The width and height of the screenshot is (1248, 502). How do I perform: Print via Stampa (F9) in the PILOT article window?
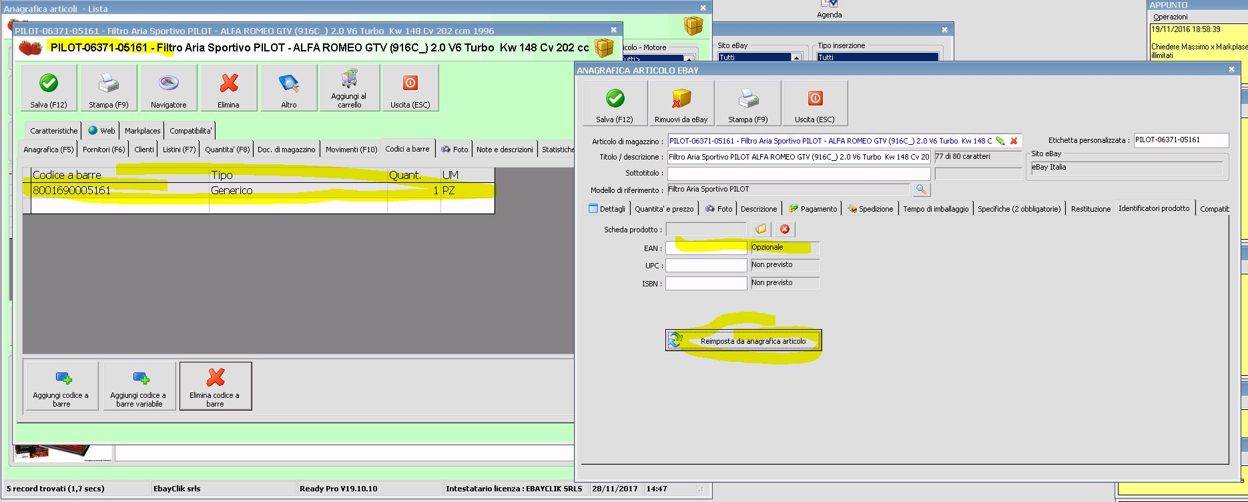(109, 88)
